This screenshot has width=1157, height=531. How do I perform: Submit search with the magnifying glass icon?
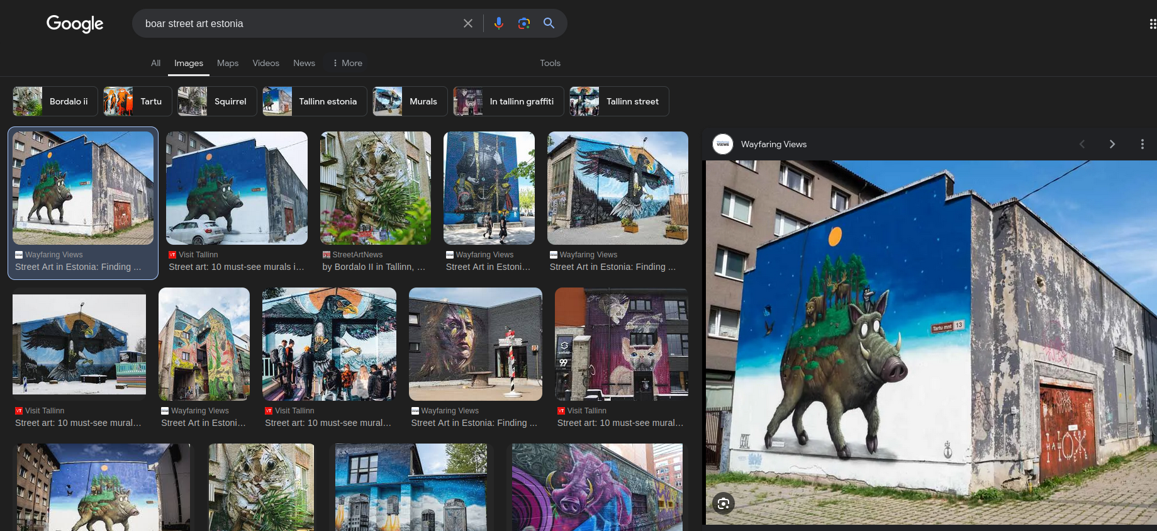549,23
